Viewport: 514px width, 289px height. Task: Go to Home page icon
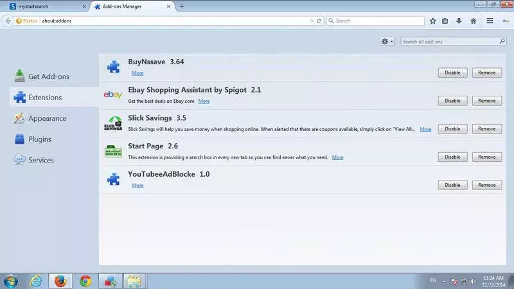(473, 21)
